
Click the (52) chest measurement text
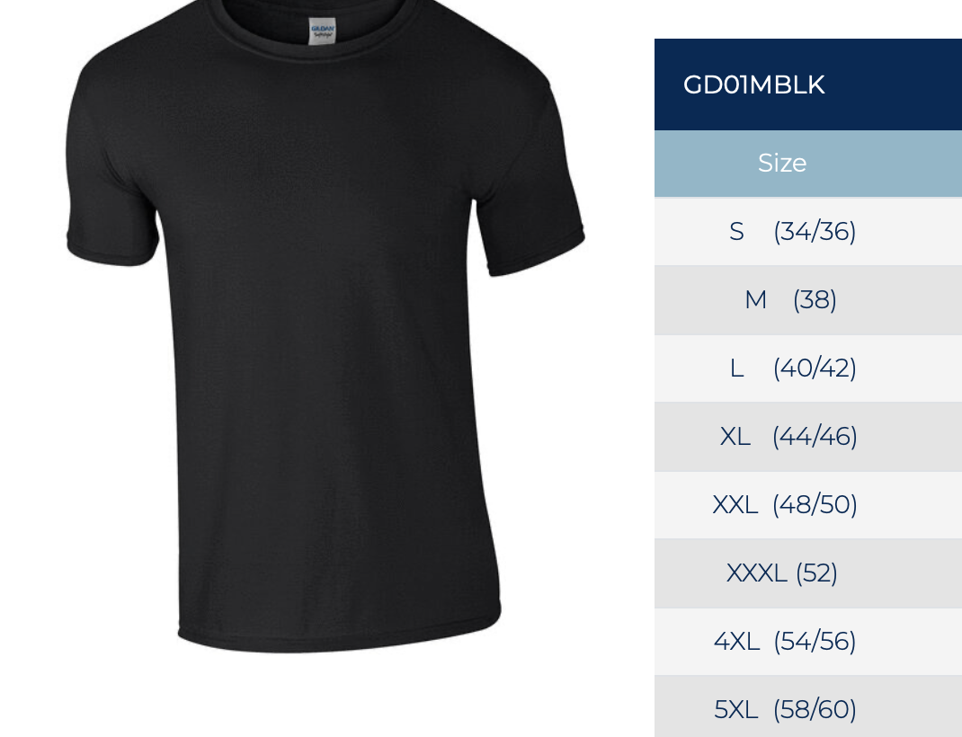816,574
